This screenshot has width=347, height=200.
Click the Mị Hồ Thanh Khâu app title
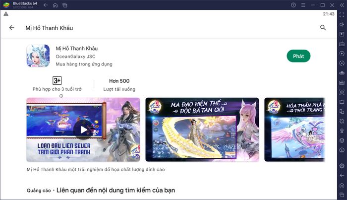(76, 49)
